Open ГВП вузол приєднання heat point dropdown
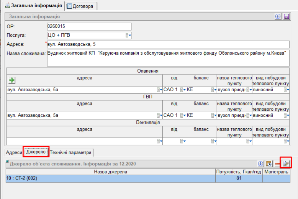The height and width of the screenshot is (199, 298). [x=249, y=115]
